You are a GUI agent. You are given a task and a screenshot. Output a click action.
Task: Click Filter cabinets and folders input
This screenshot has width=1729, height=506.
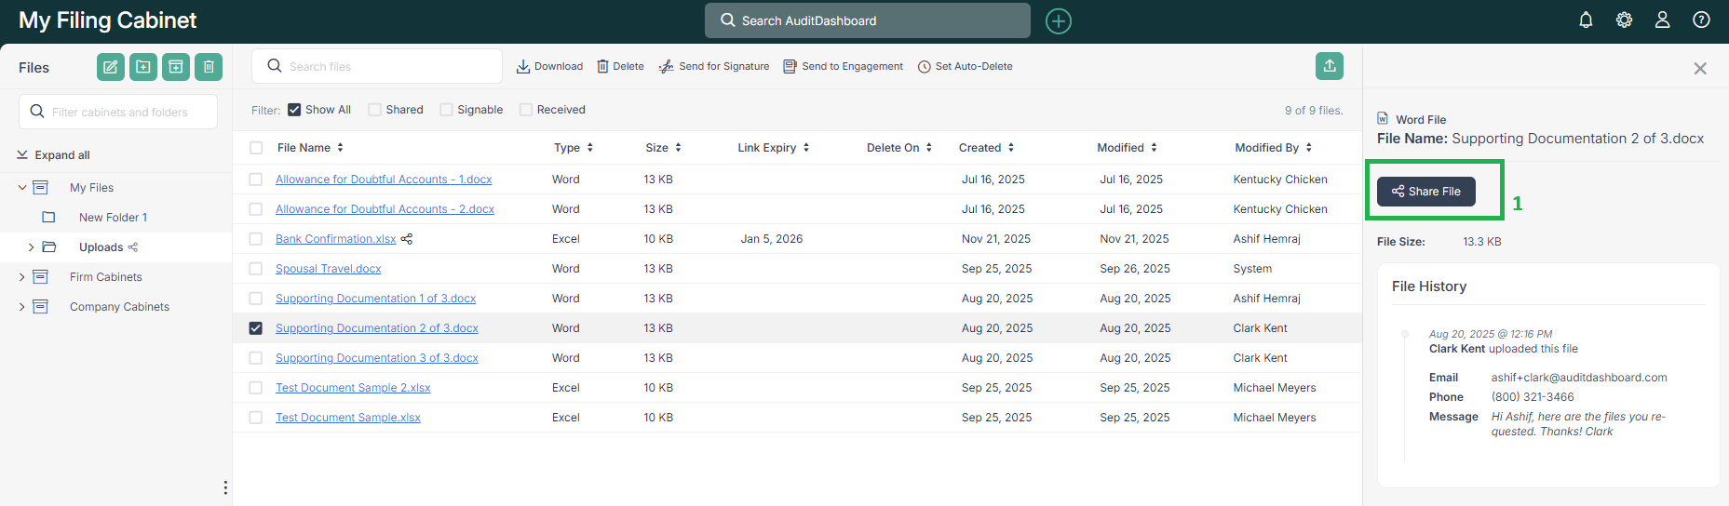118,112
